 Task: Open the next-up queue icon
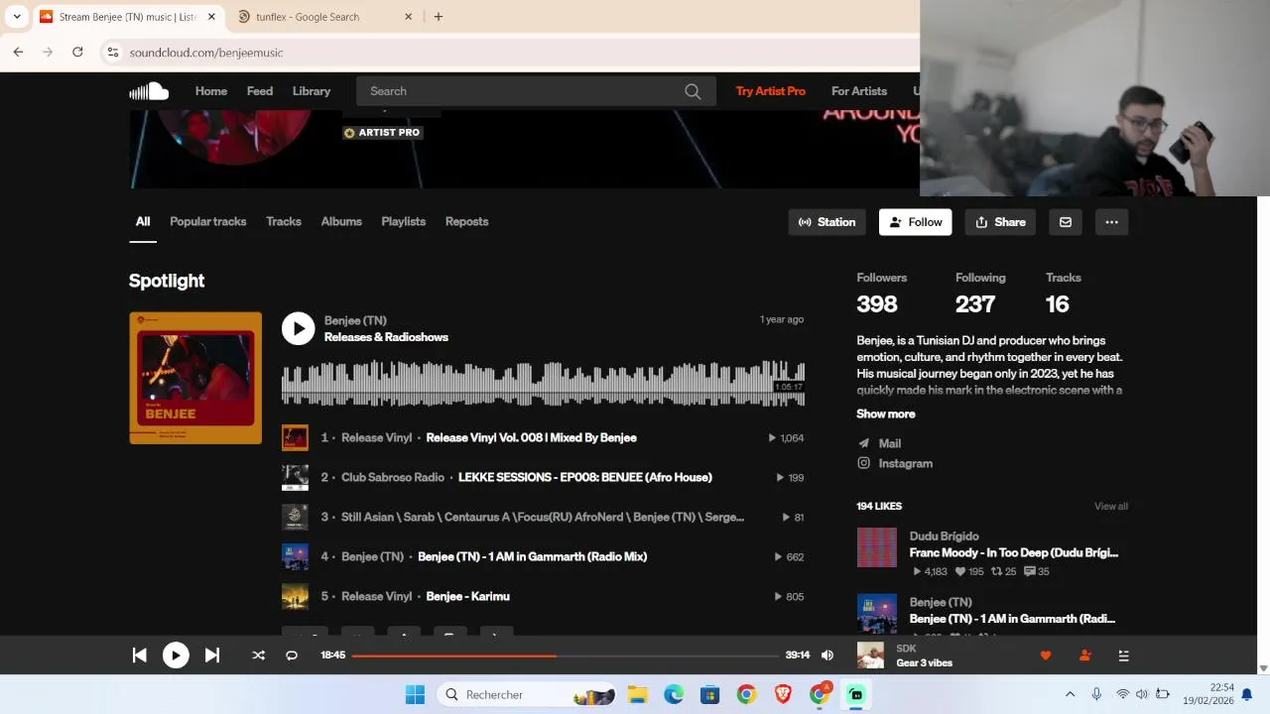pyautogui.click(x=1124, y=655)
